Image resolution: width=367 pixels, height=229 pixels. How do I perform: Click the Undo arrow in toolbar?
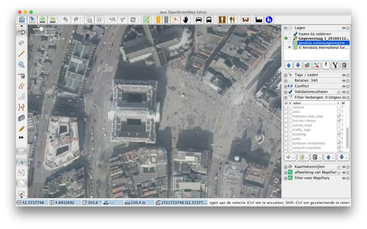pos(65,20)
